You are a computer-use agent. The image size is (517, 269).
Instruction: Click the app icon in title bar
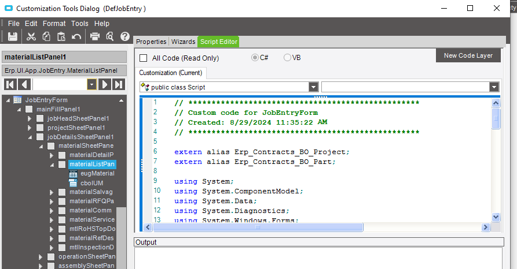pos(8,8)
